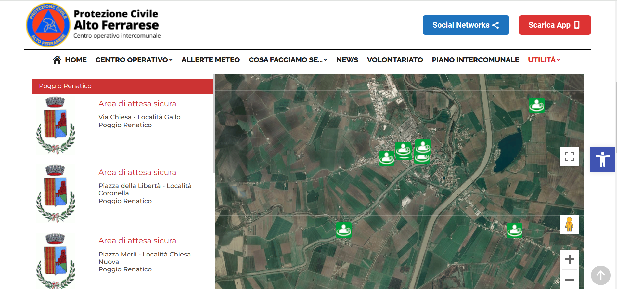Go to the Allerte Meteo page
Viewport: 617px width, 289px height.
(211, 60)
